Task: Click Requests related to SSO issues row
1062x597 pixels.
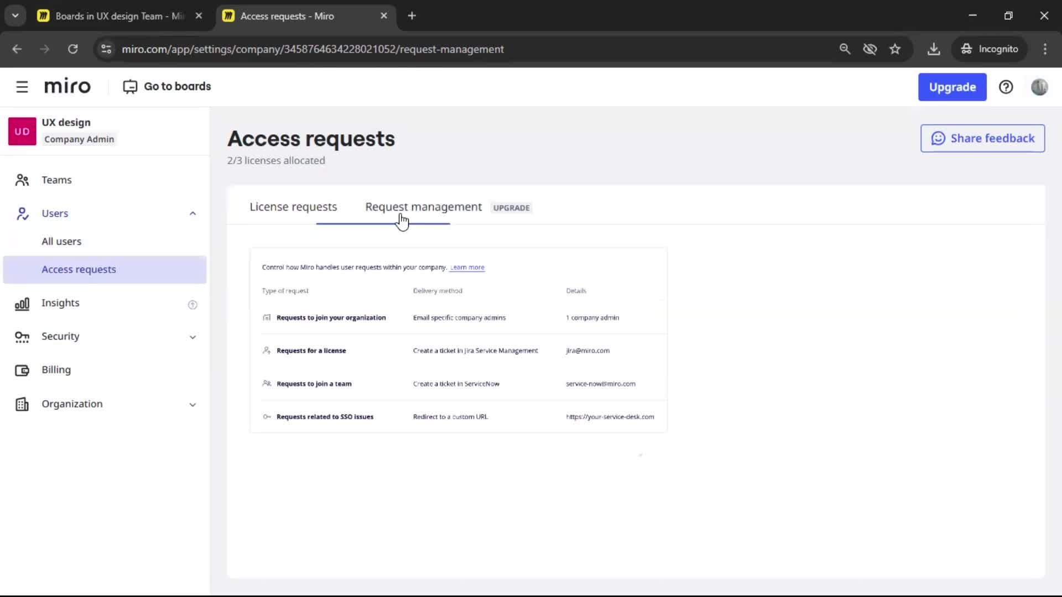Action: (458, 417)
